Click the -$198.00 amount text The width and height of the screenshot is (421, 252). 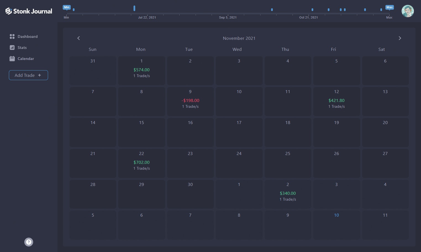pyautogui.click(x=190, y=101)
